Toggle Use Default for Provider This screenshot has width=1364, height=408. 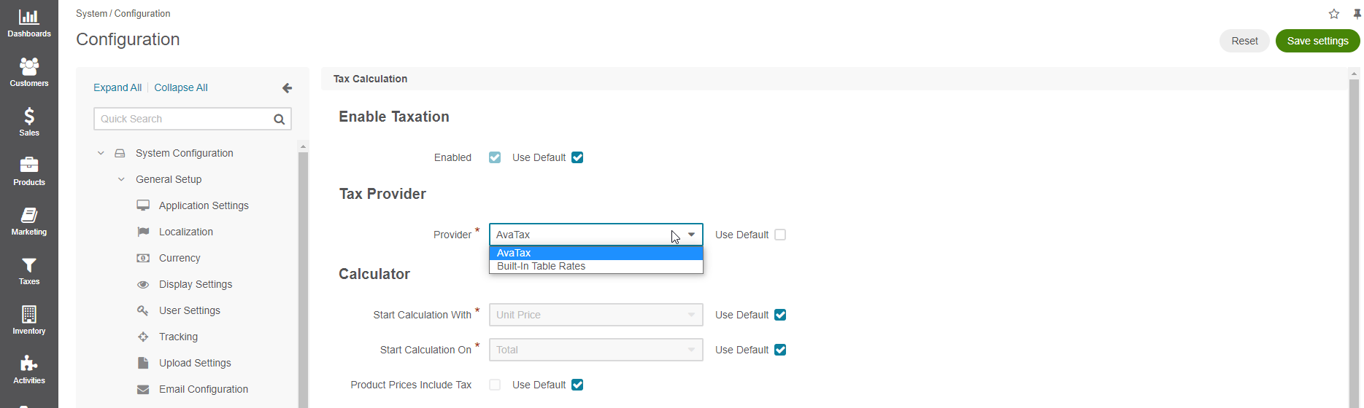pos(780,235)
